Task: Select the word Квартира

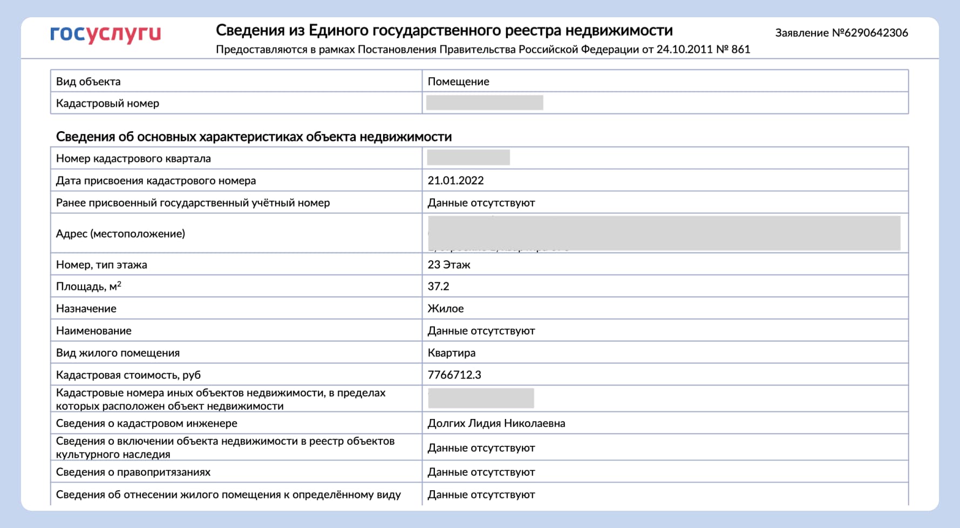Action: 451,353
